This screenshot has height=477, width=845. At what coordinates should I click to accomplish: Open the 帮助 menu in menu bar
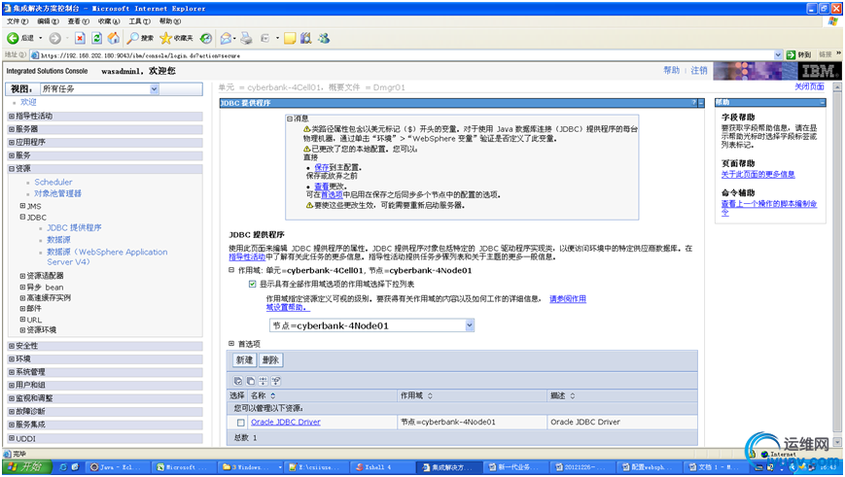tap(170, 21)
